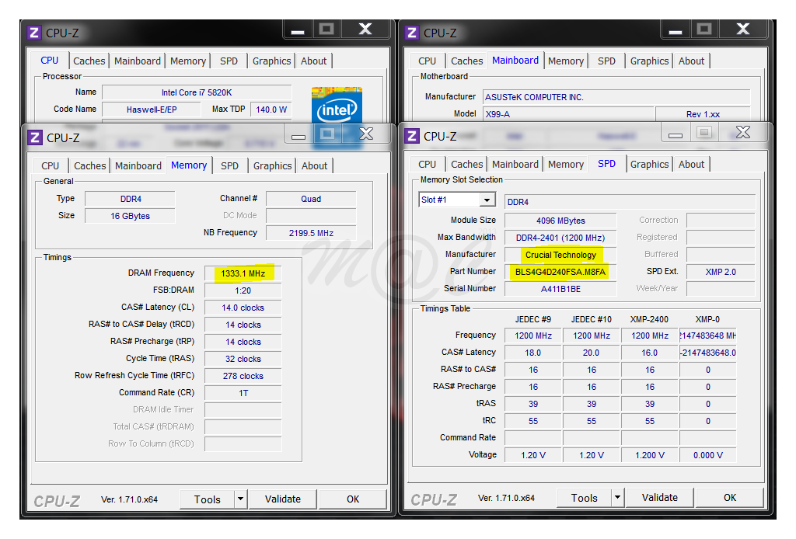Click the Max Bandwidth DDR4-2401 value
Image resolution: width=796 pixels, height=539 pixels.
pyautogui.click(x=560, y=238)
